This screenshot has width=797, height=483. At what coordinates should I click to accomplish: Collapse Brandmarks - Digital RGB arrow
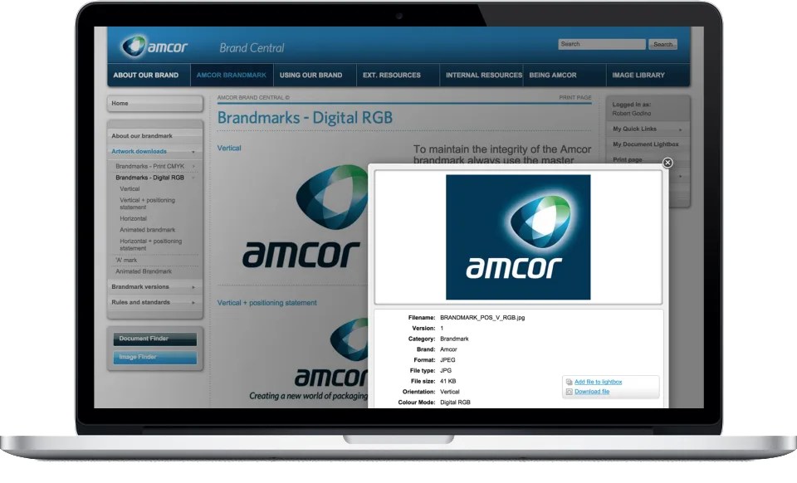(x=193, y=178)
